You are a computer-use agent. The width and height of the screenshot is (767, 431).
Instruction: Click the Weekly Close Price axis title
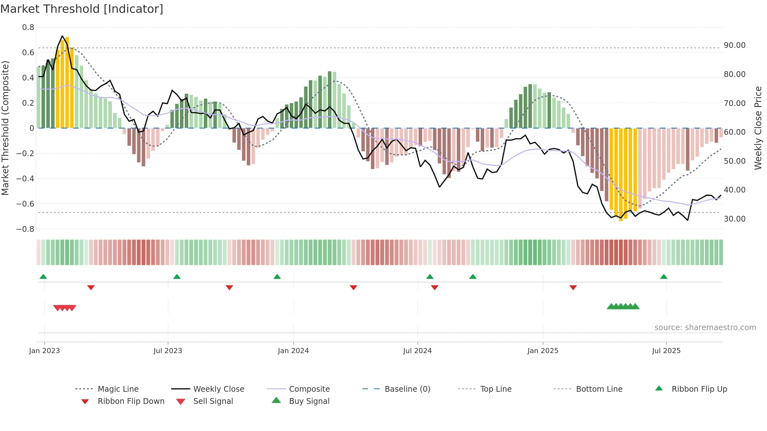pos(758,128)
